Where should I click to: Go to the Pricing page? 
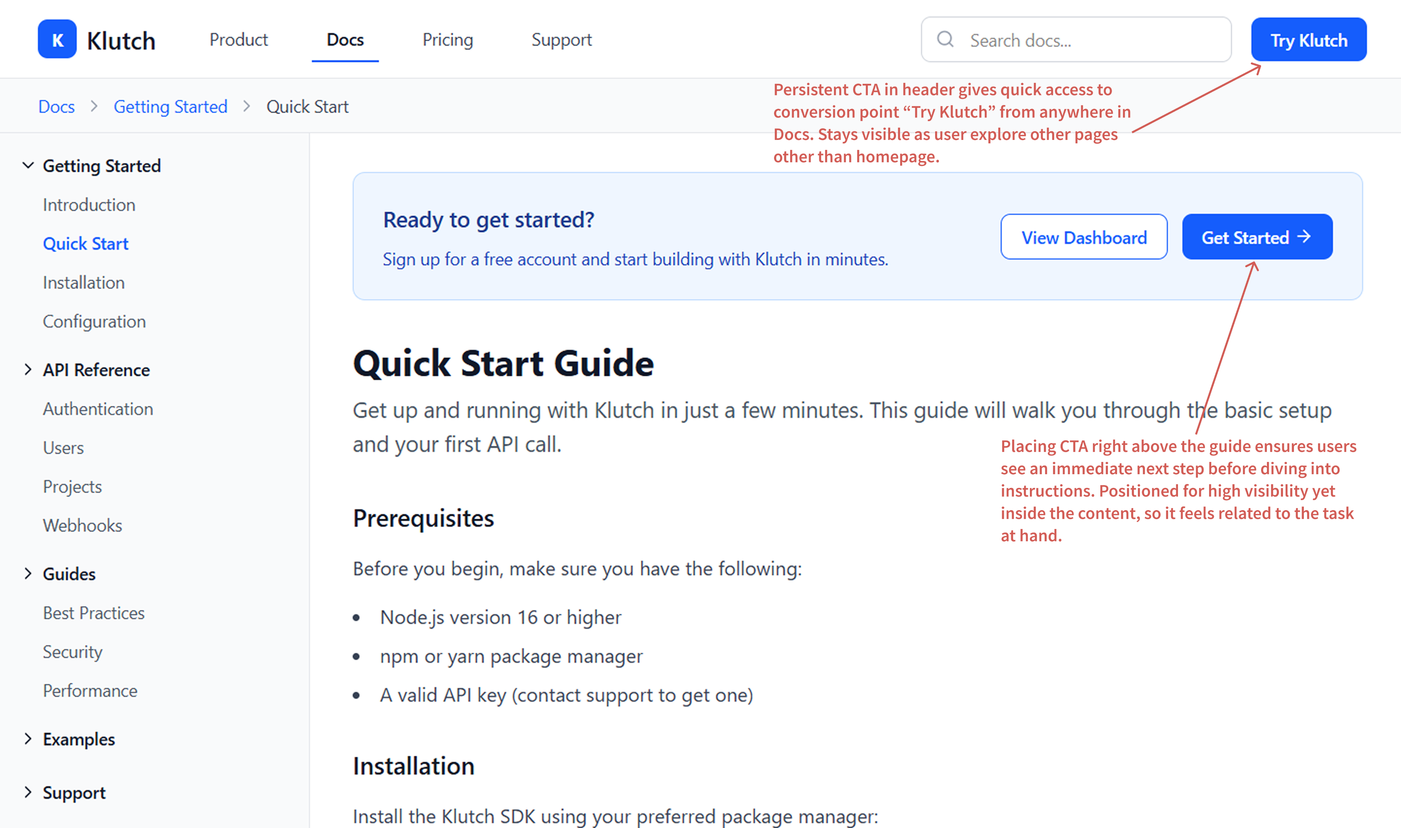point(448,40)
